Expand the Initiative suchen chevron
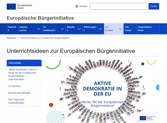 [x=39, y=29]
